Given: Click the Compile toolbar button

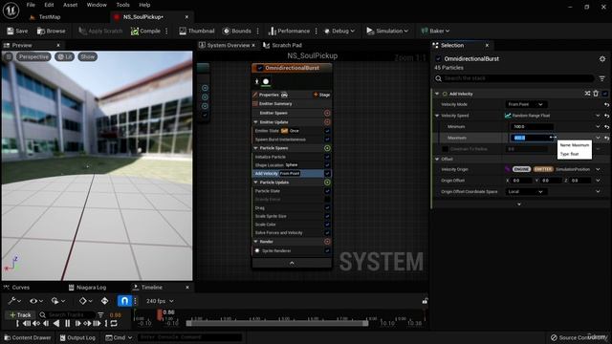Looking at the screenshot, I should click(x=145, y=31).
